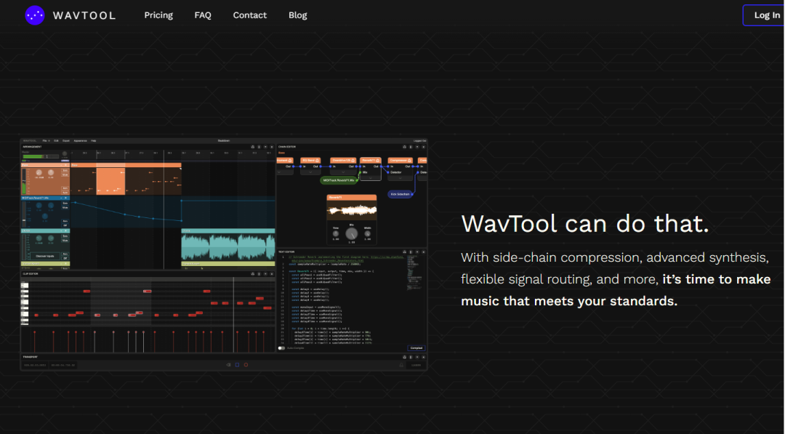
Task: Click the Compiled button in Text Editor
Action: click(416, 348)
